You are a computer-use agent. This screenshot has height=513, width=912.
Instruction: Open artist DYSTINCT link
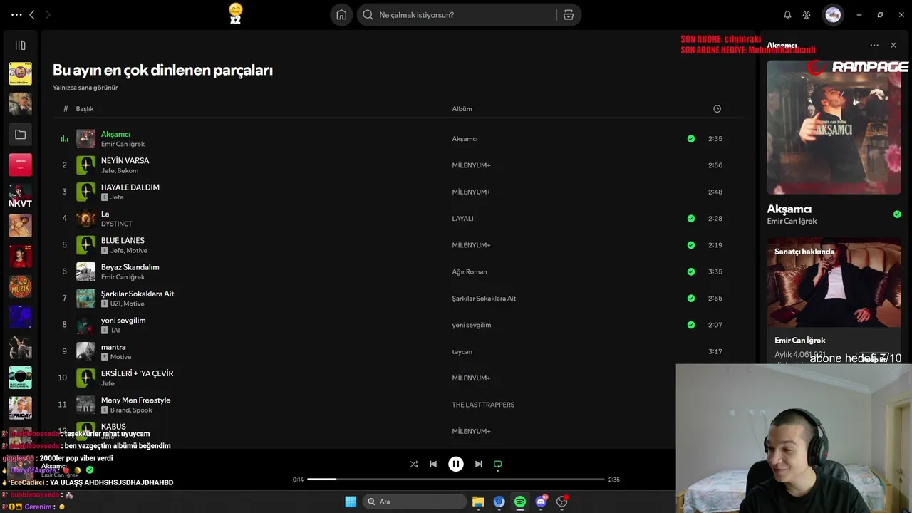point(116,224)
